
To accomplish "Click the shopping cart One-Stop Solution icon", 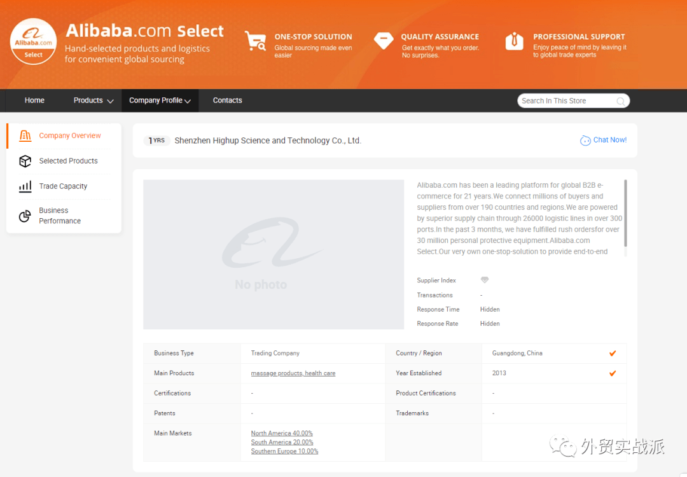I will click(255, 41).
